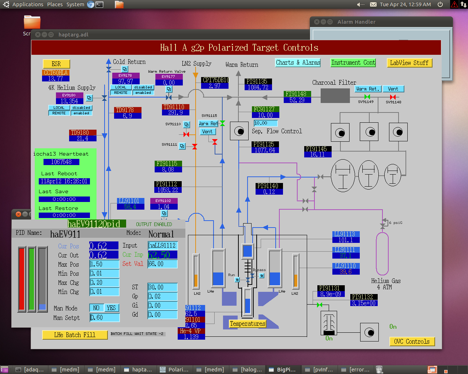Open OVC Controls related display menu
Screen dimensions: 468x374
click(x=412, y=341)
